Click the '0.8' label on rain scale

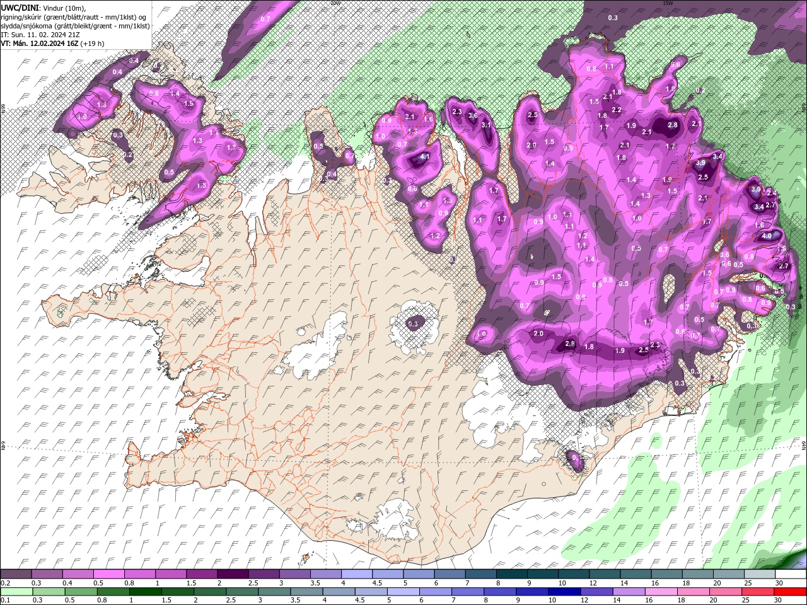point(102,600)
